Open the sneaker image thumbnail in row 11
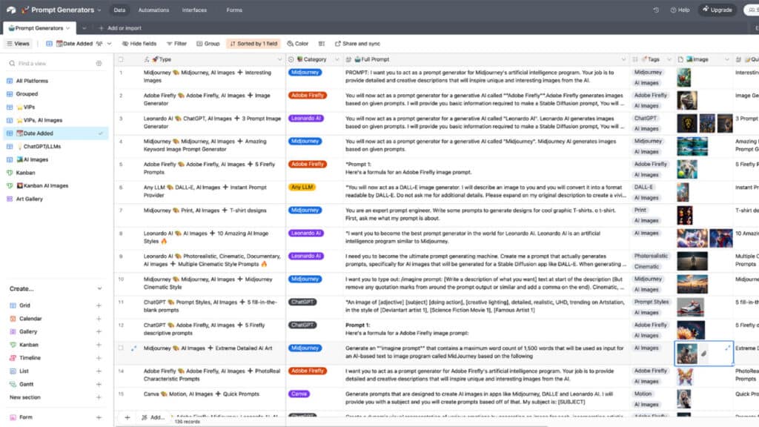This screenshot has width=759, height=427. click(x=690, y=307)
